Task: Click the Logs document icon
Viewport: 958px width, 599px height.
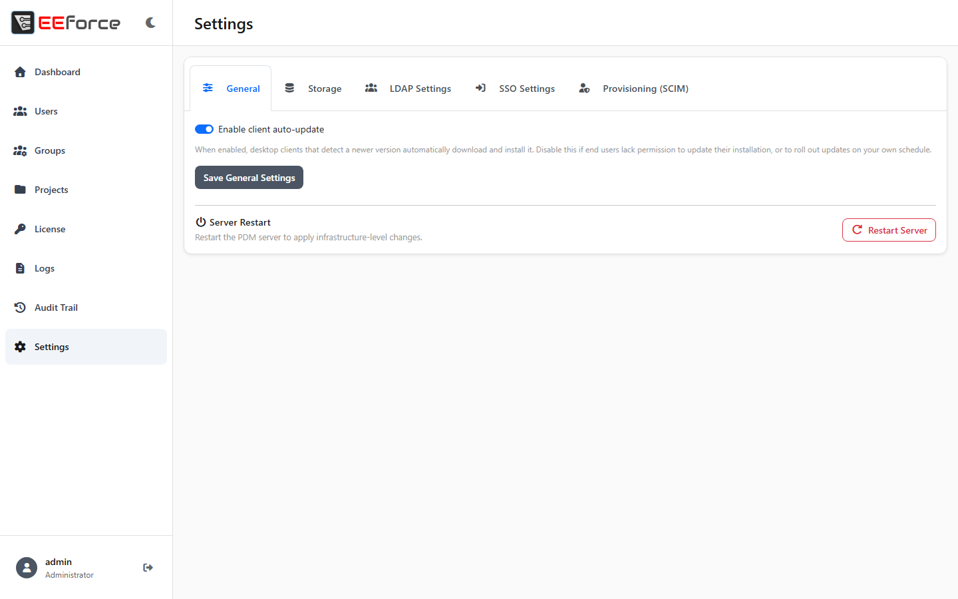Action: (x=20, y=268)
